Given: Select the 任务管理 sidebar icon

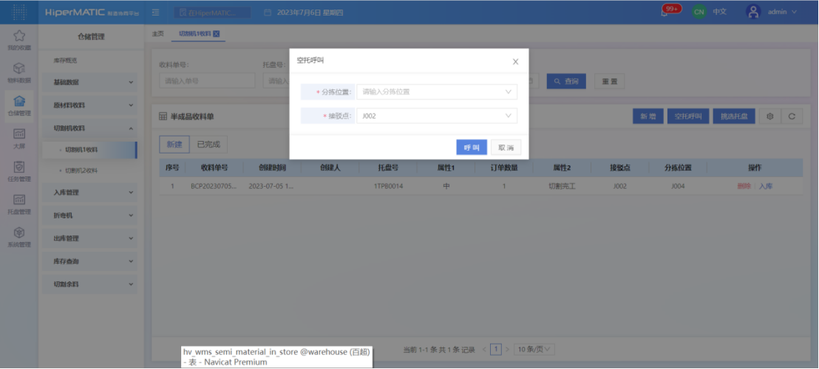Looking at the screenshot, I should click(x=19, y=168).
